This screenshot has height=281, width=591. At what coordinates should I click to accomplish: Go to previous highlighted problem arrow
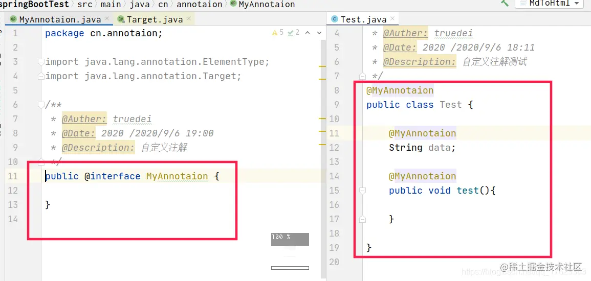pos(308,33)
